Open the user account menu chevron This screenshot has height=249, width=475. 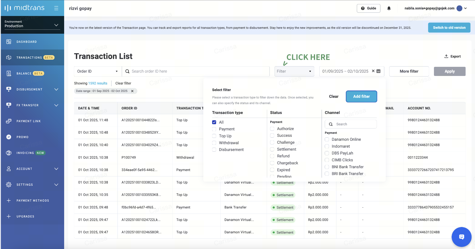tap(465, 8)
